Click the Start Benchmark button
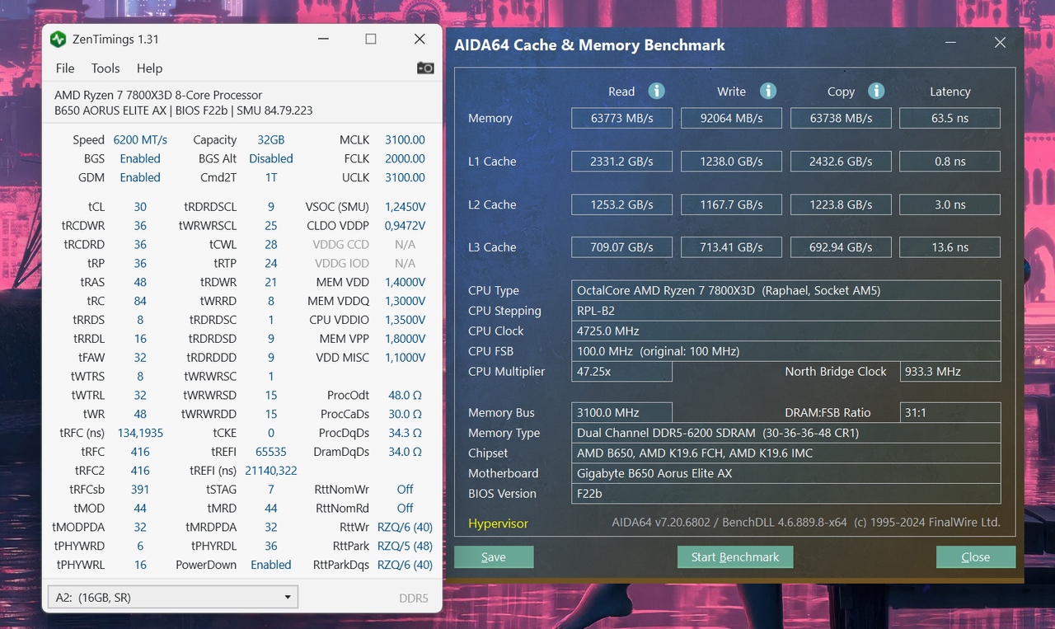Image resolution: width=1055 pixels, height=629 pixels. point(735,557)
